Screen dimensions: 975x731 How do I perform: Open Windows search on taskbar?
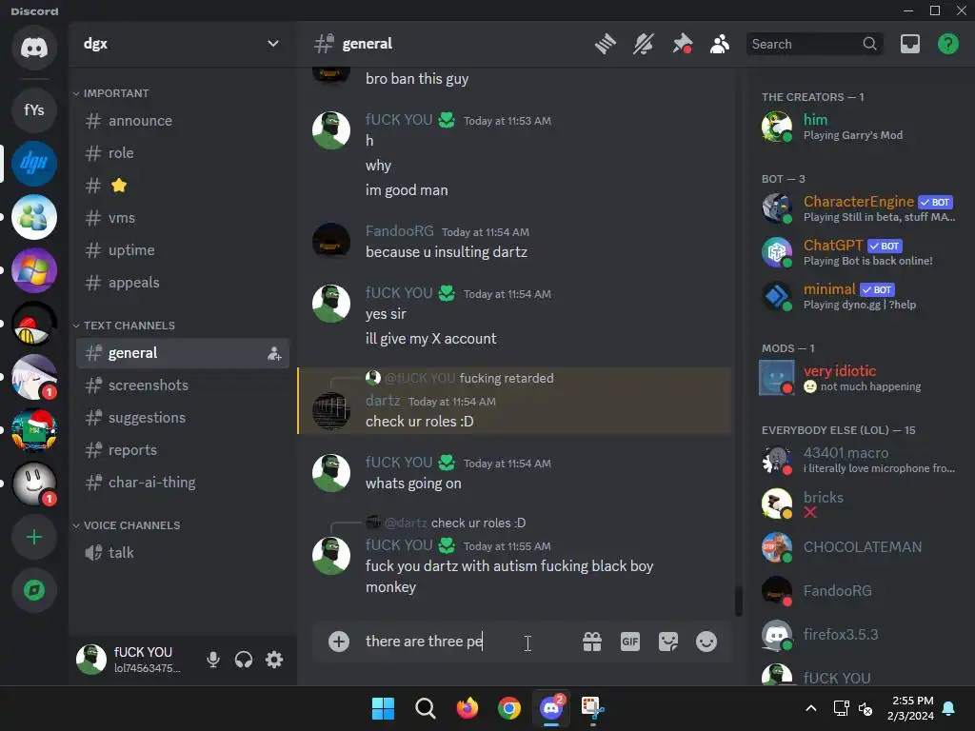[426, 708]
